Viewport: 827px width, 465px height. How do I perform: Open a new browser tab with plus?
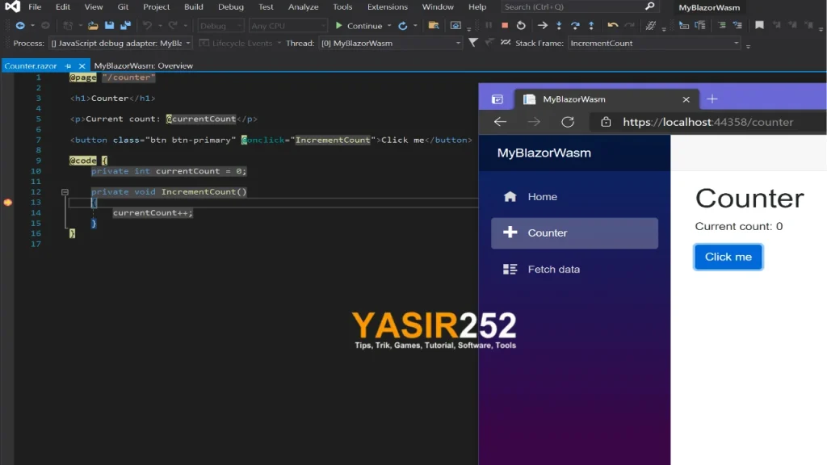click(712, 99)
